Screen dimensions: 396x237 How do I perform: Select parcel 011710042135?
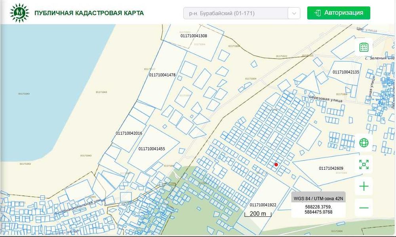click(346, 72)
